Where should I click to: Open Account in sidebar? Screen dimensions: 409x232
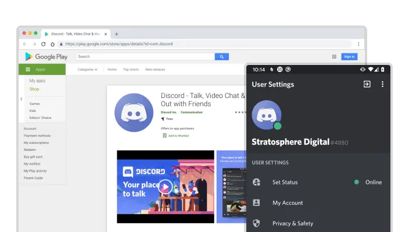coord(30,129)
